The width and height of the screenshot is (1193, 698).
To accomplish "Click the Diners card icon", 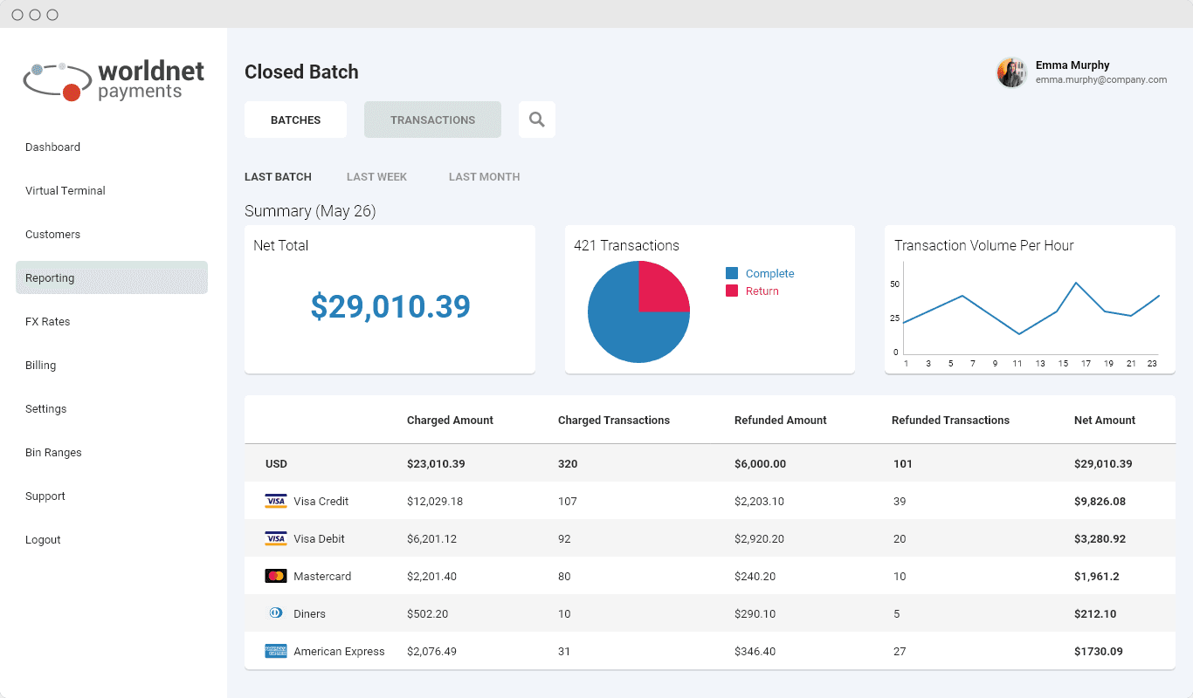I will pyautogui.click(x=275, y=613).
